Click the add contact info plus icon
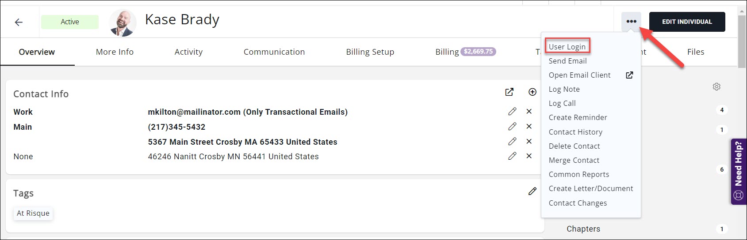This screenshot has height=240, width=747. [x=532, y=92]
